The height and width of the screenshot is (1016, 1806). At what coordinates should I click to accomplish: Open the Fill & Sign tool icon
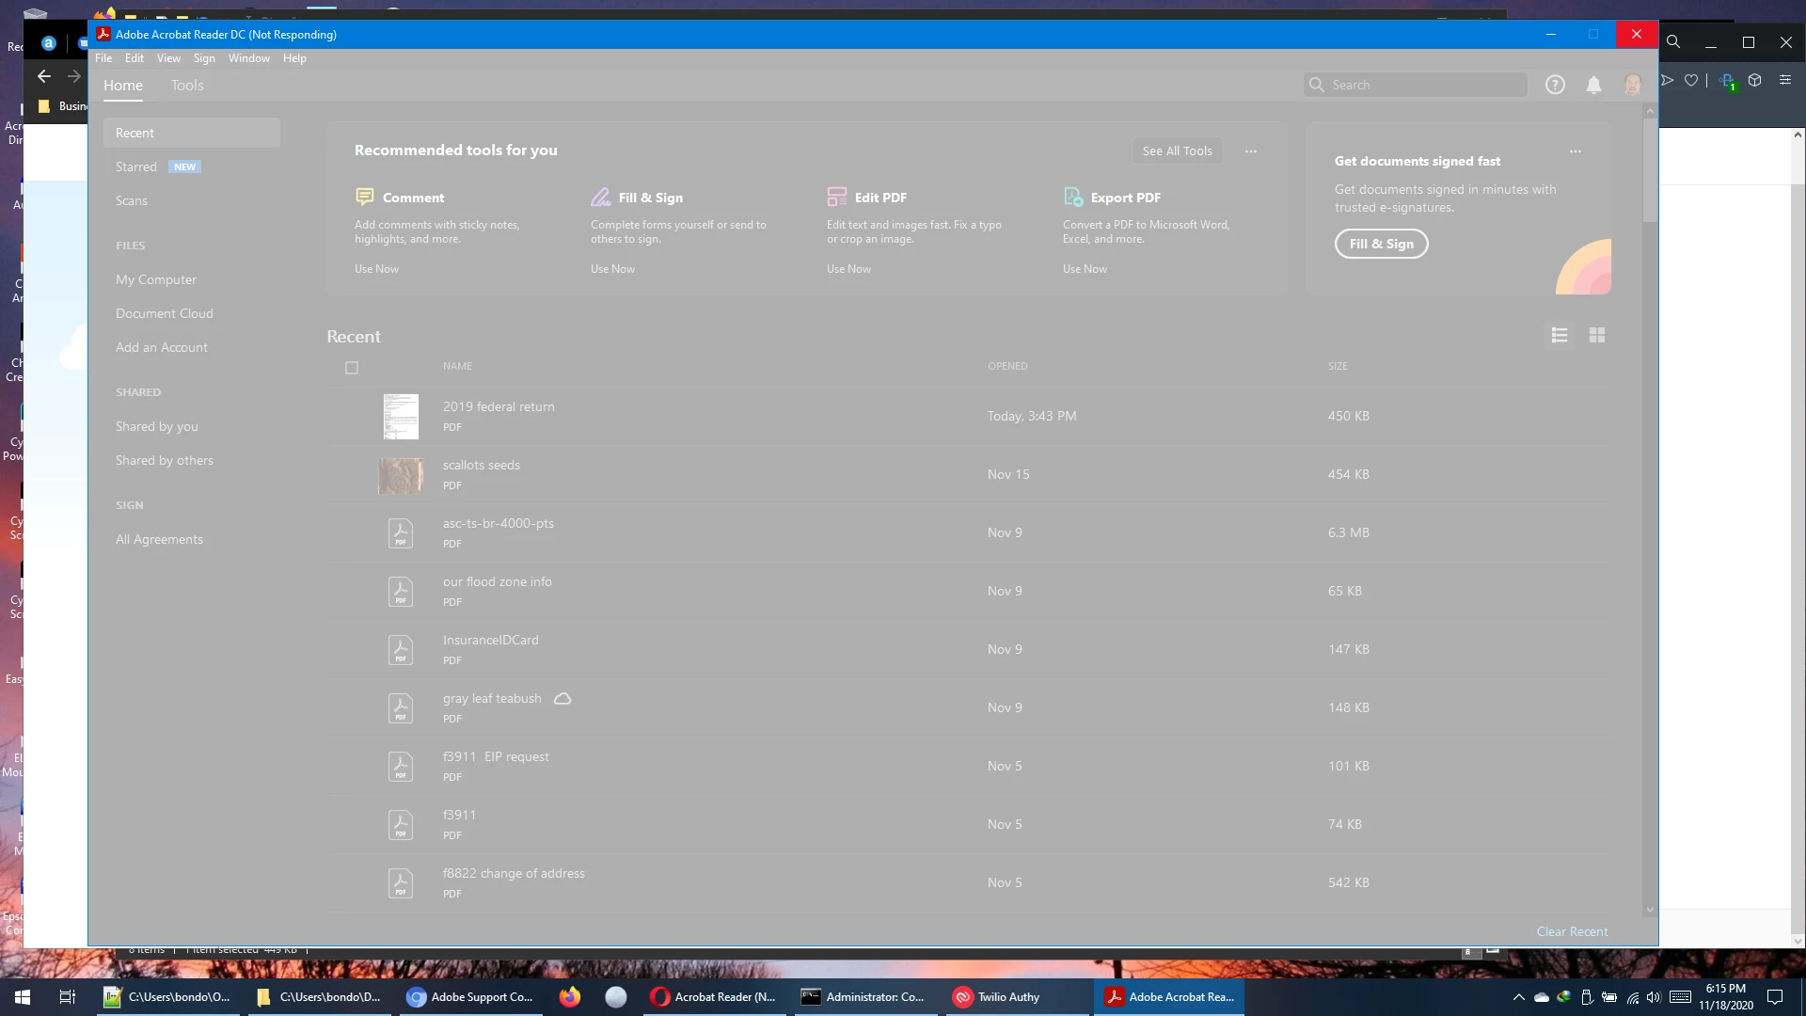click(601, 197)
